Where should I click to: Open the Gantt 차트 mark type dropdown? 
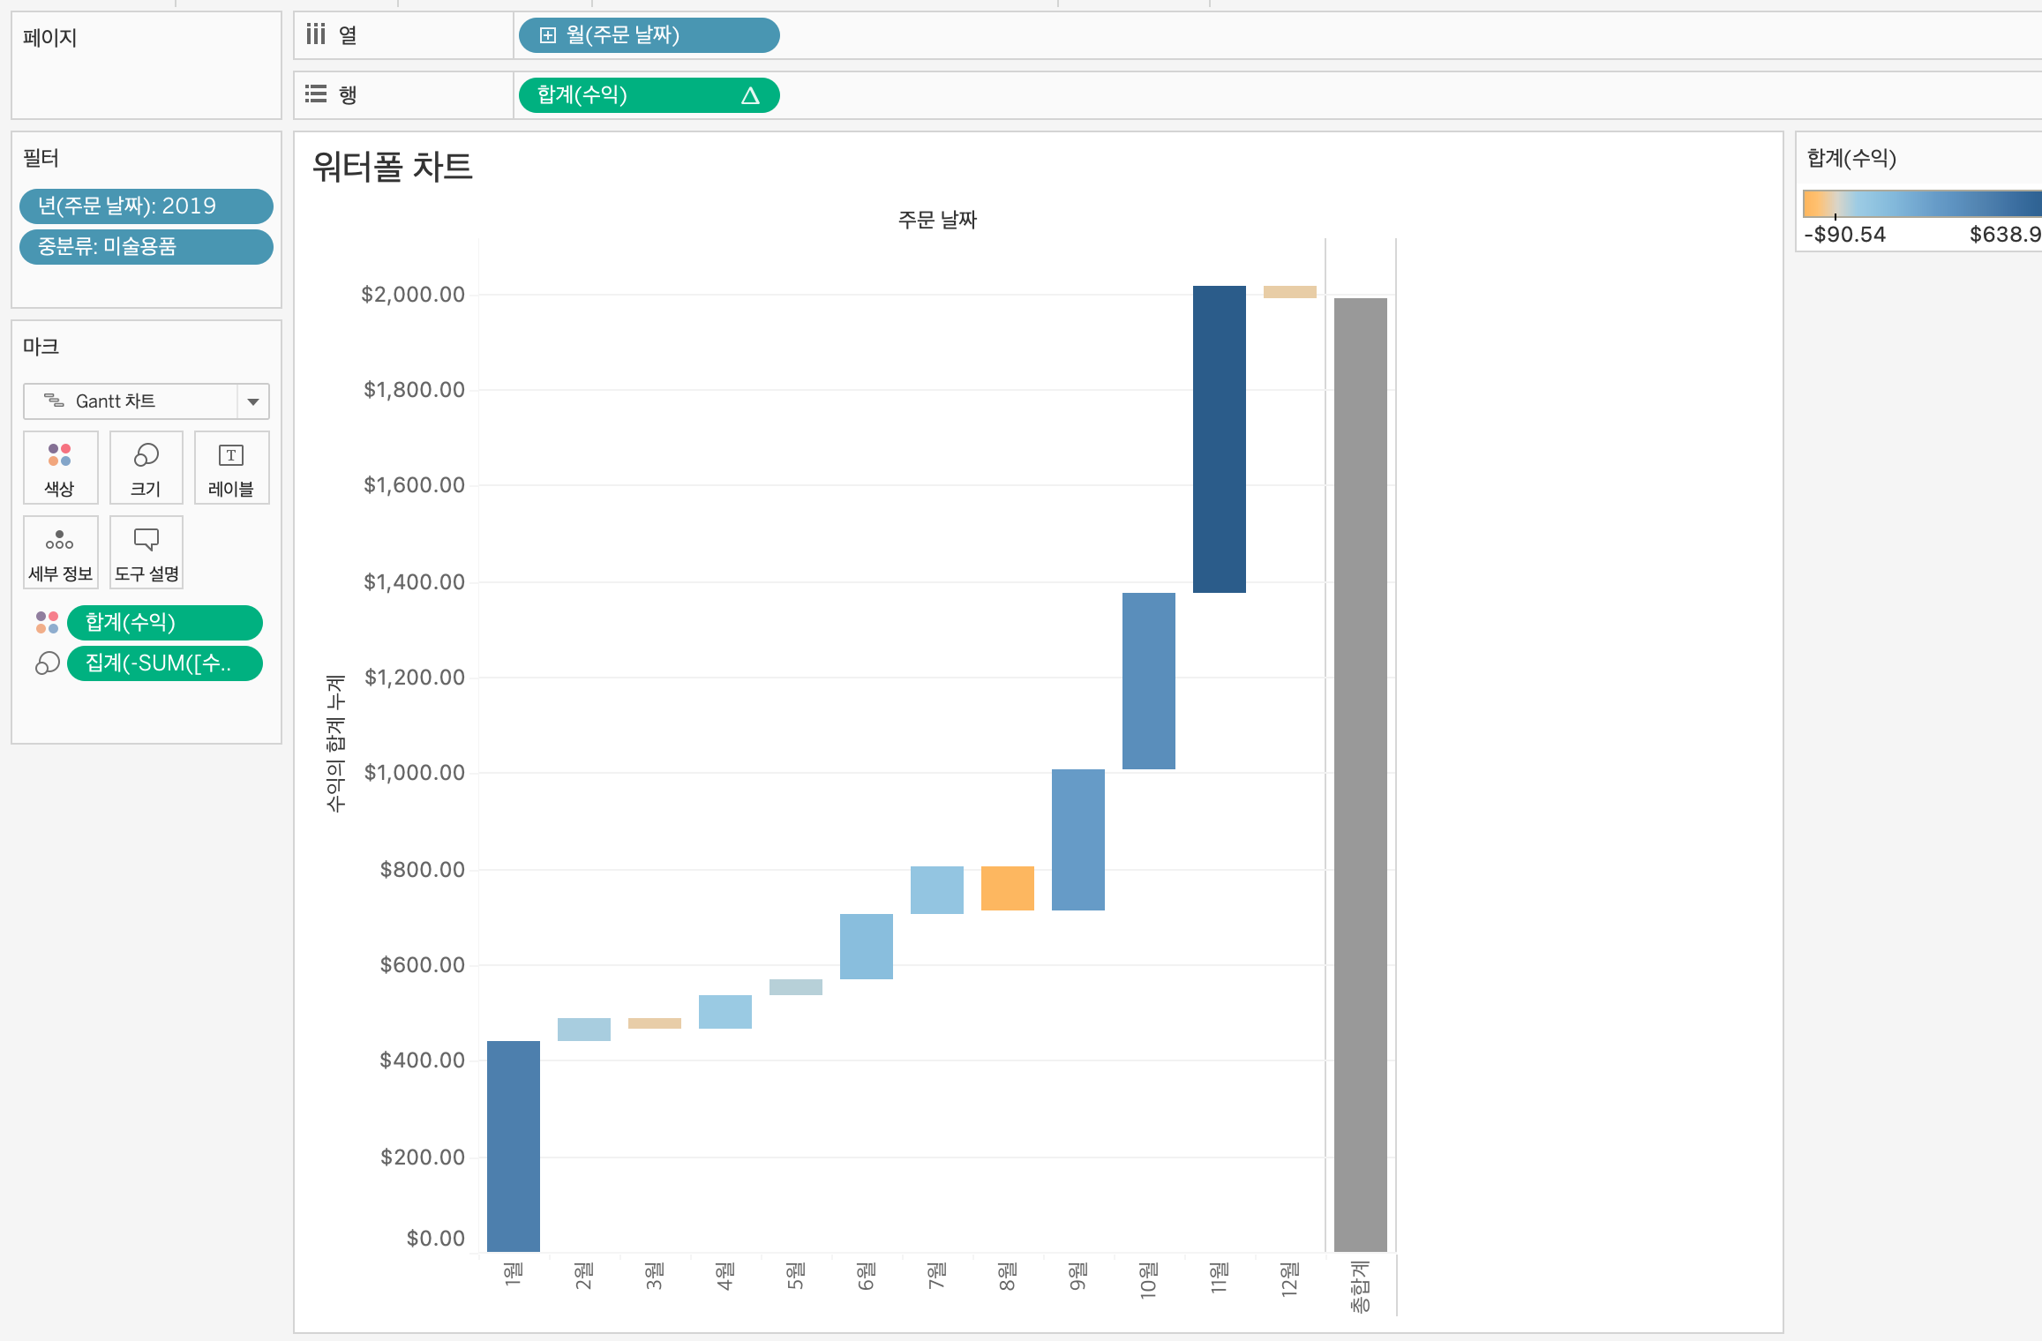point(253,401)
